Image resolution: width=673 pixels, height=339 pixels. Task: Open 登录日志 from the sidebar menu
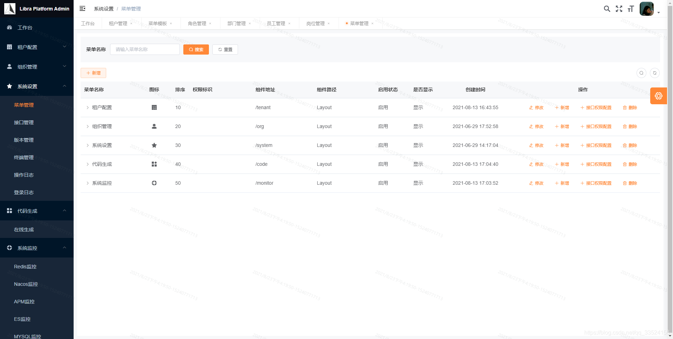23,192
